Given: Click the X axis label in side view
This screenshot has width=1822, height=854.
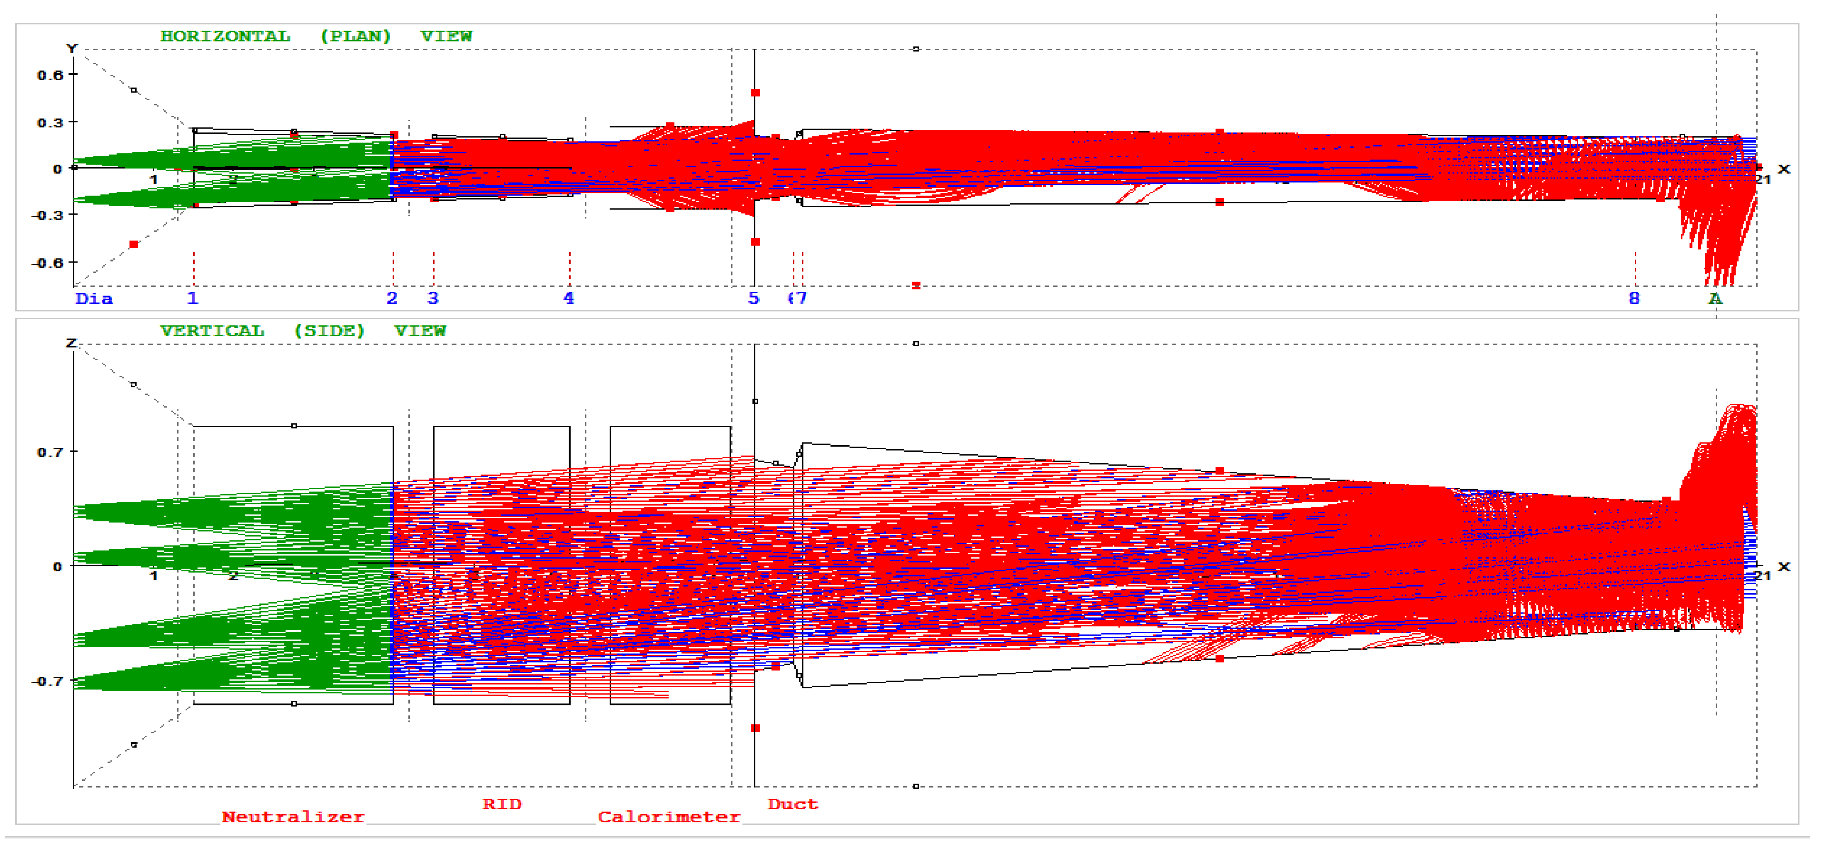Looking at the screenshot, I should (1784, 566).
